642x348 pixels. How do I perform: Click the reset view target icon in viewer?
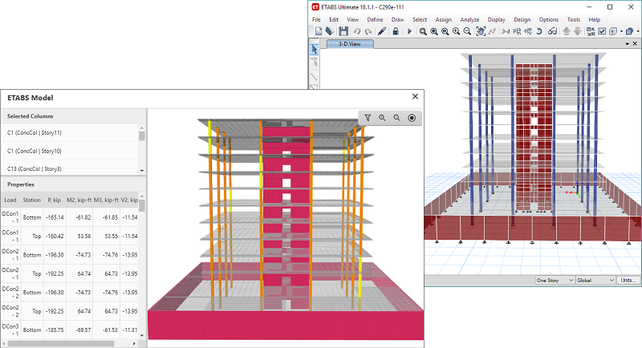tap(412, 118)
